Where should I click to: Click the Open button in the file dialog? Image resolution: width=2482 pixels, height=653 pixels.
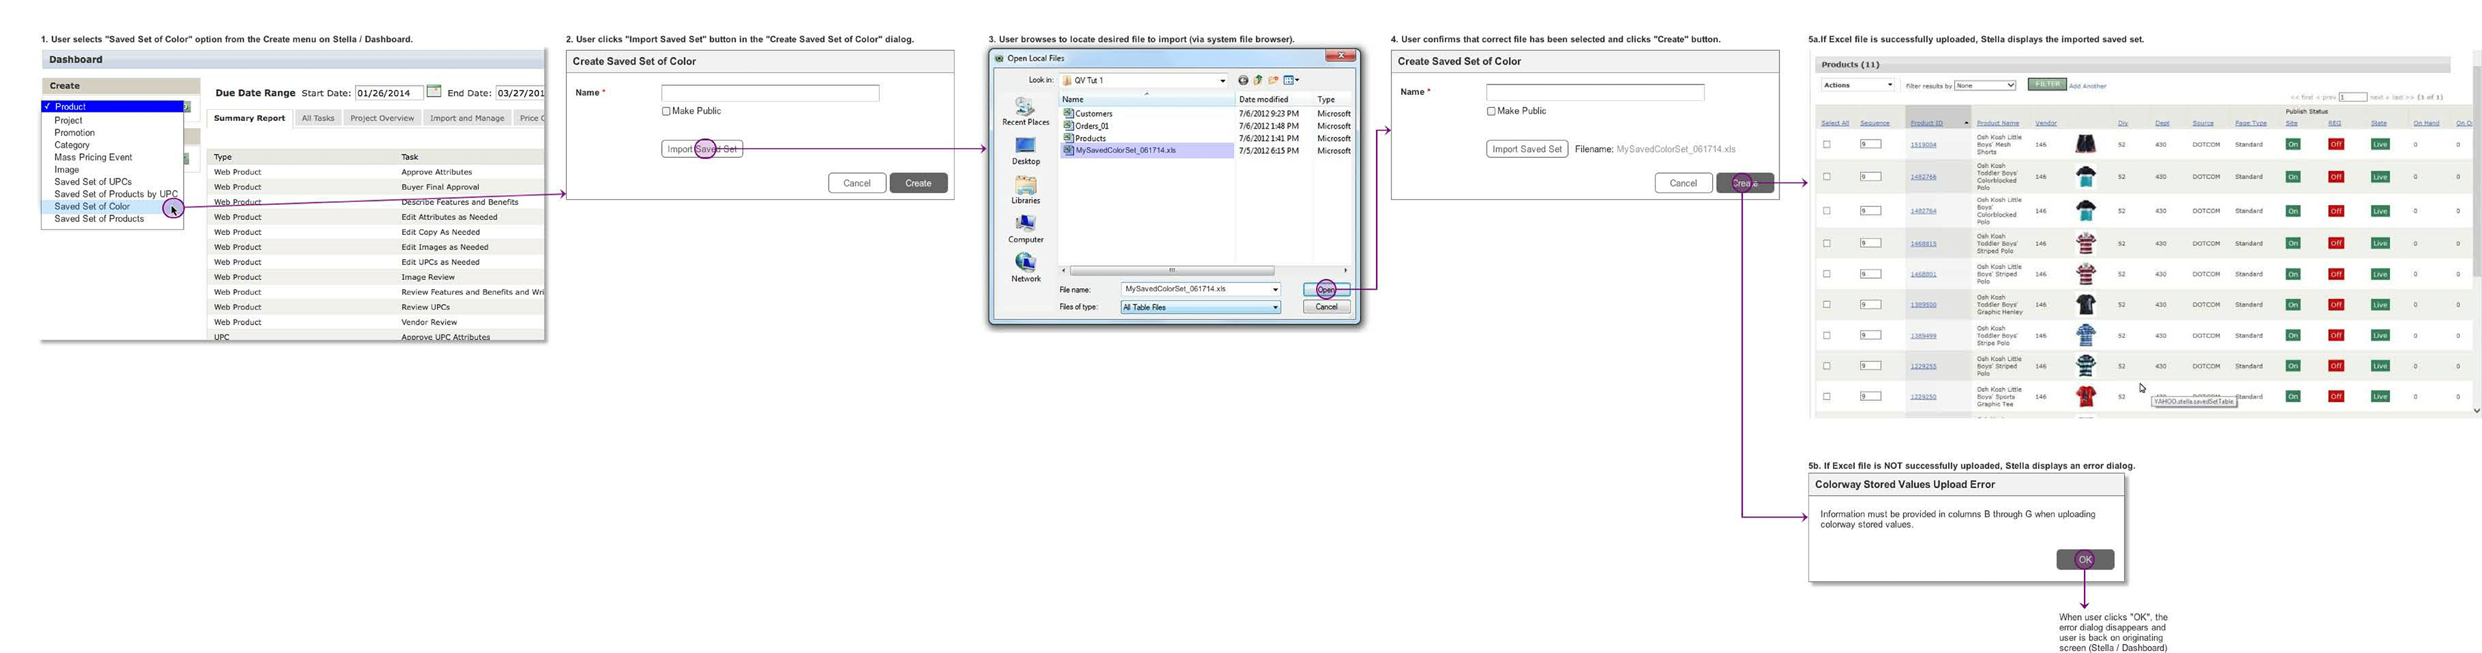pyautogui.click(x=1327, y=290)
